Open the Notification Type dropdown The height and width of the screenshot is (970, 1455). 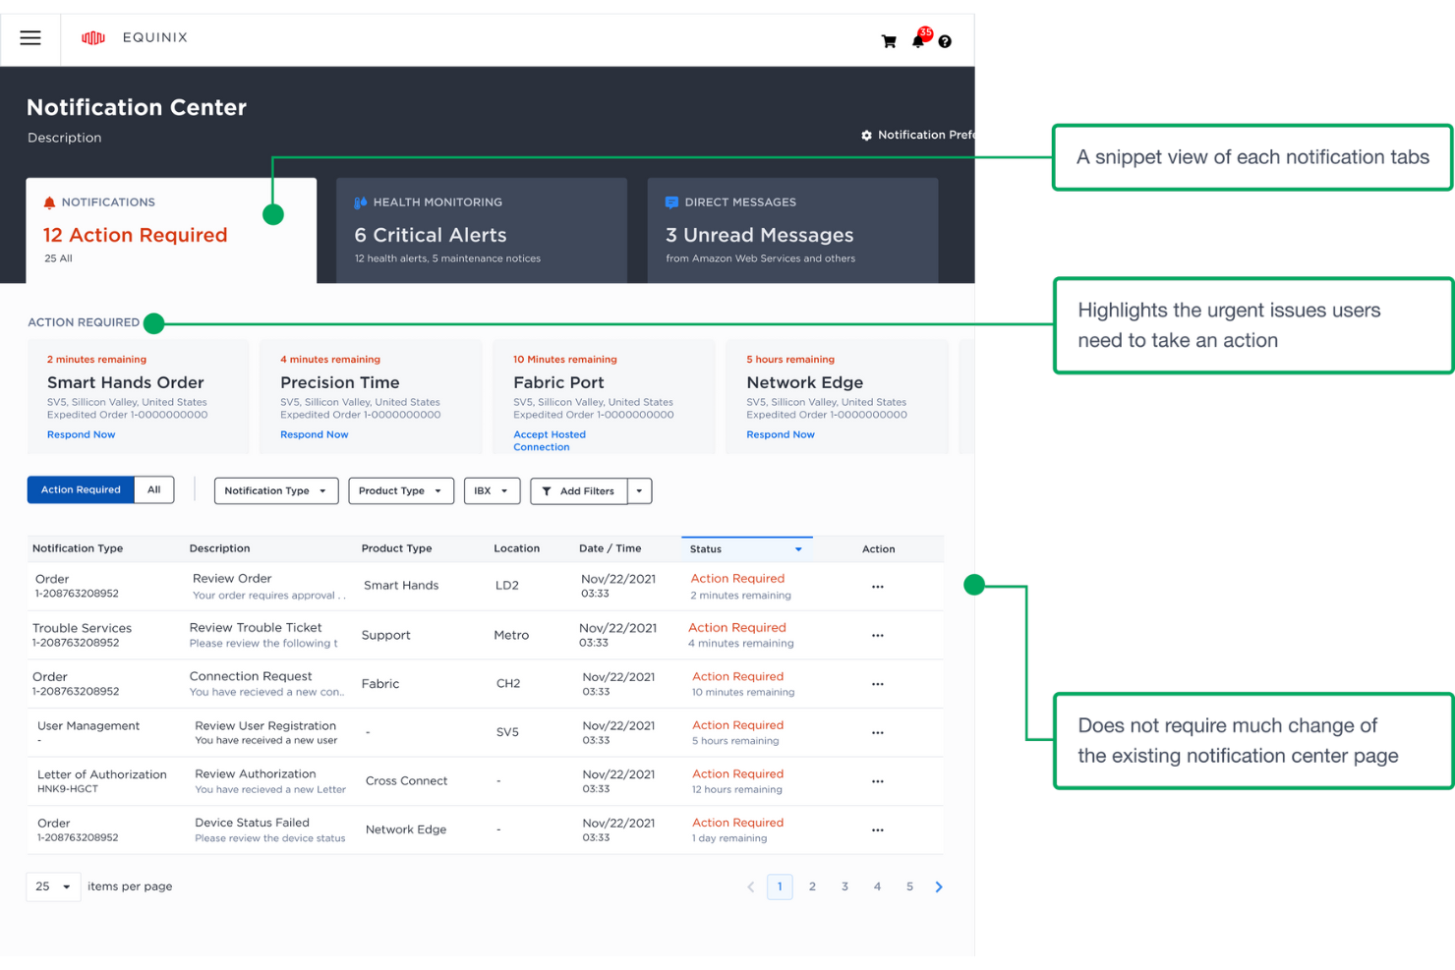click(x=275, y=490)
